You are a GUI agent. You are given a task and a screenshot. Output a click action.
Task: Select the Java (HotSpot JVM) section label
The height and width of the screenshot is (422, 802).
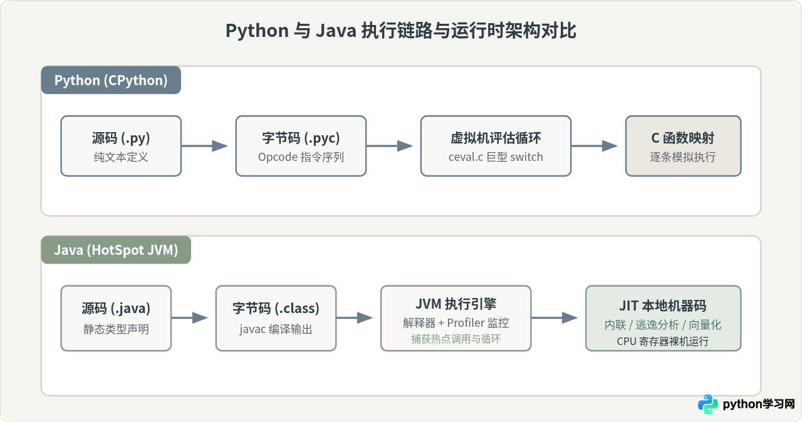coord(116,250)
